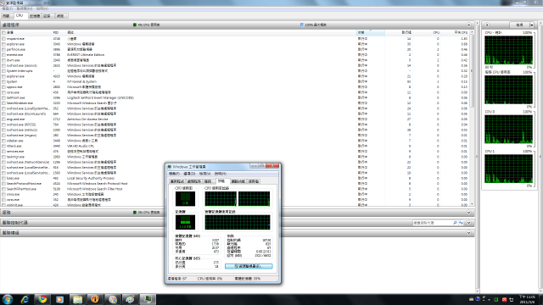Screen dimensions: 543x305
Task: Click the graph pane vertical scrollbar
Action: 541,156
